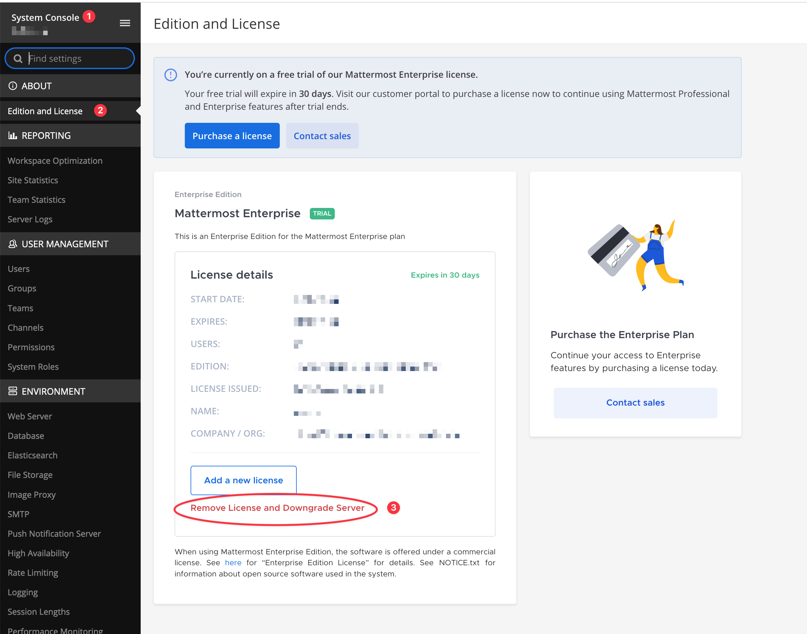Click the credit card illustration
This screenshot has width=807, height=634.
point(614,250)
